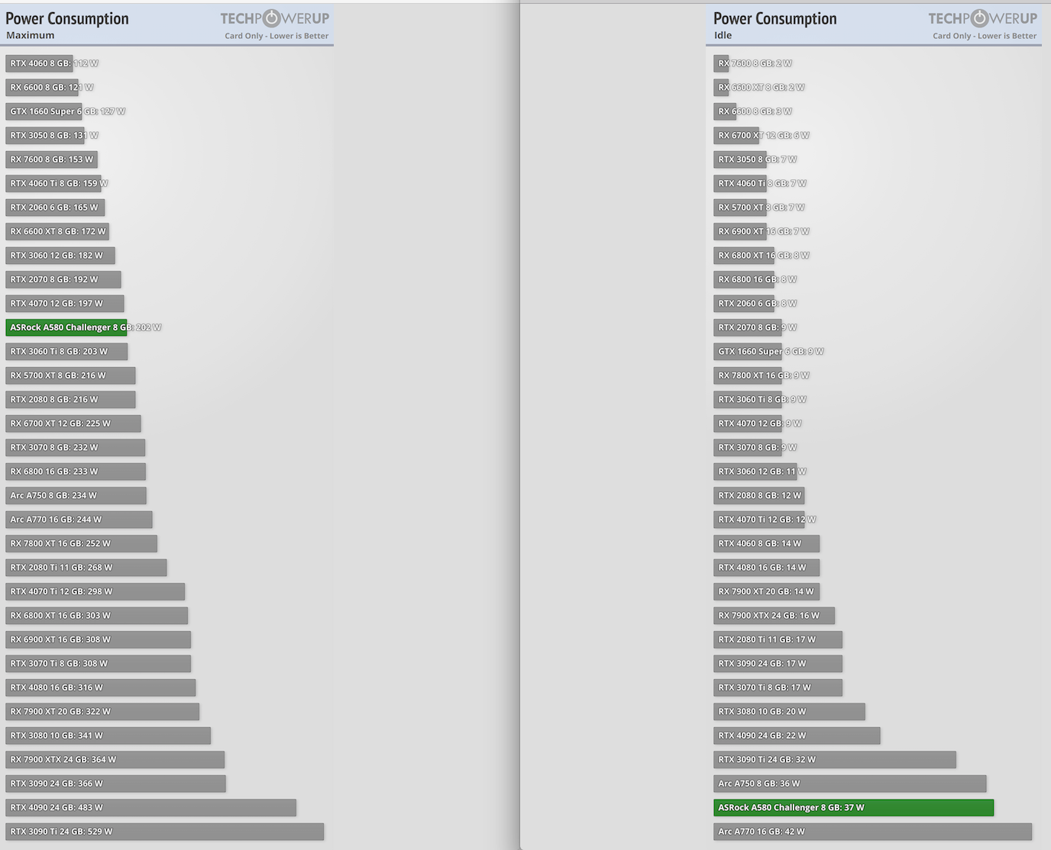
Task: Select the bar 'RX 7600 8 GB: 153 W'
Action: (51, 159)
